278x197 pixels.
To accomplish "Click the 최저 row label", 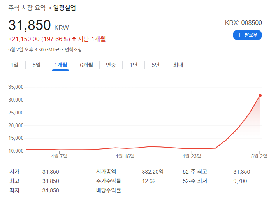I will tap(14, 190).
